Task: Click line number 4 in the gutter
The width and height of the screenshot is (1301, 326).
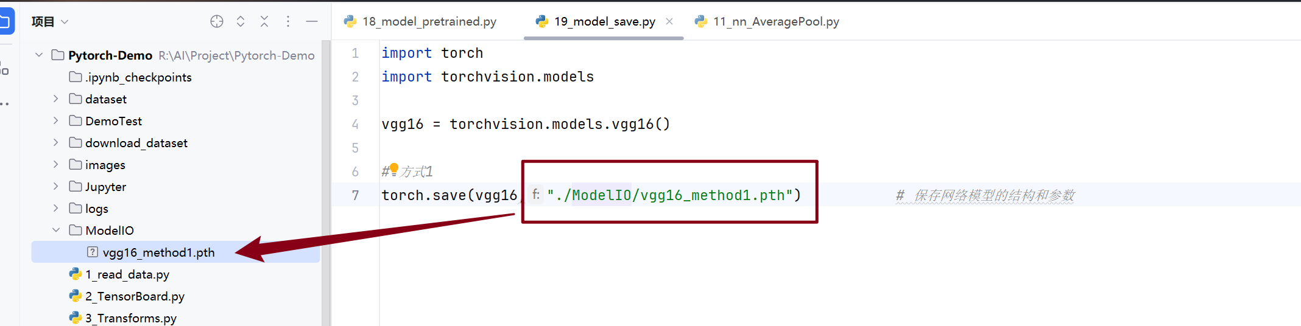Action: (355, 124)
